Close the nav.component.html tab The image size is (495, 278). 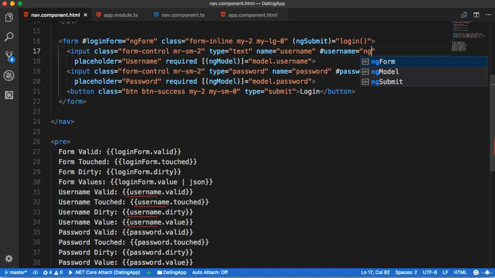click(86, 15)
